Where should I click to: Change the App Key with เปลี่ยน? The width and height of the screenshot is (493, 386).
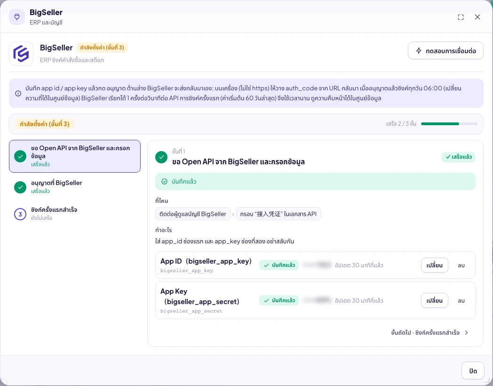(x=435, y=300)
